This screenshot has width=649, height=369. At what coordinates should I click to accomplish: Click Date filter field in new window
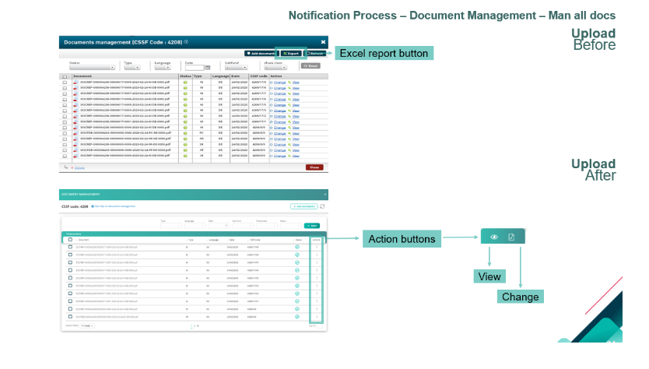(x=219, y=226)
